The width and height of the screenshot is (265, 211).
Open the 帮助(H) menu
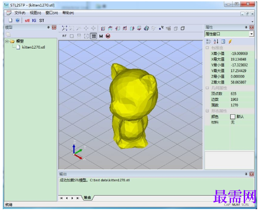pyautogui.click(x=68, y=13)
